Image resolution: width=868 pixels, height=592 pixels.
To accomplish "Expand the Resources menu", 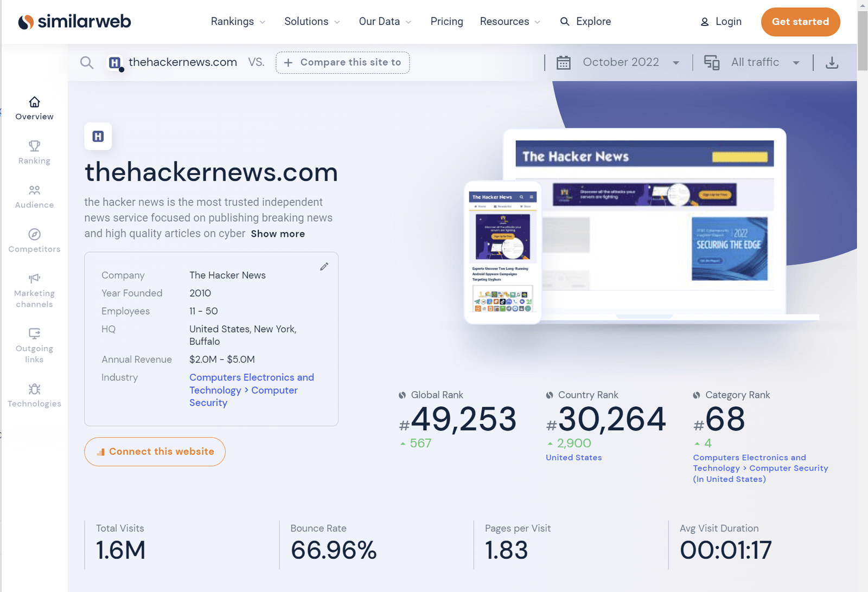I will (510, 22).
